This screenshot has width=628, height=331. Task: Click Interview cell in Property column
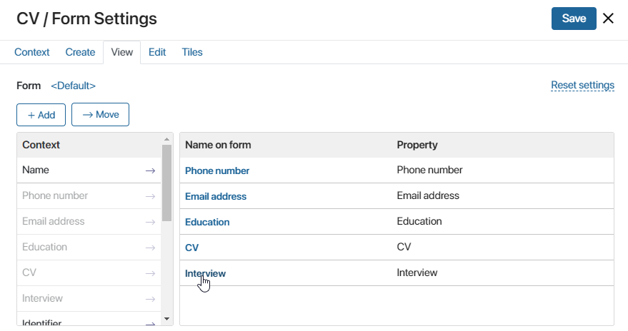coord(417,273)
